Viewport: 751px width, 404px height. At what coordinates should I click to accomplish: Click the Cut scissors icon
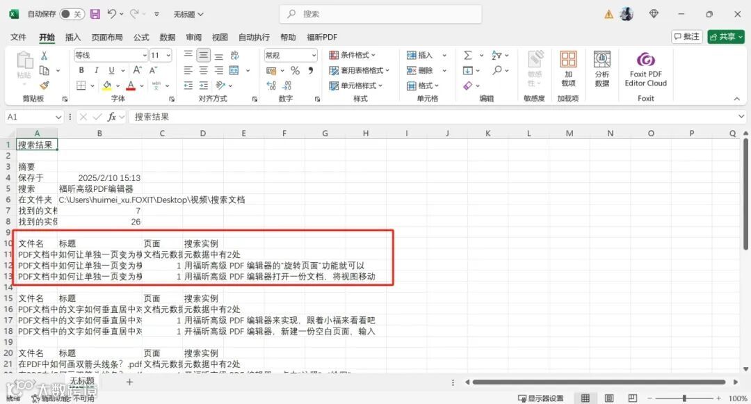click(x=44, y=56)
